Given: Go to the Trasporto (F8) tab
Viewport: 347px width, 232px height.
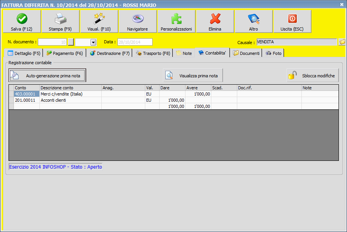Looking at the screenshot, I should [153, 53].
